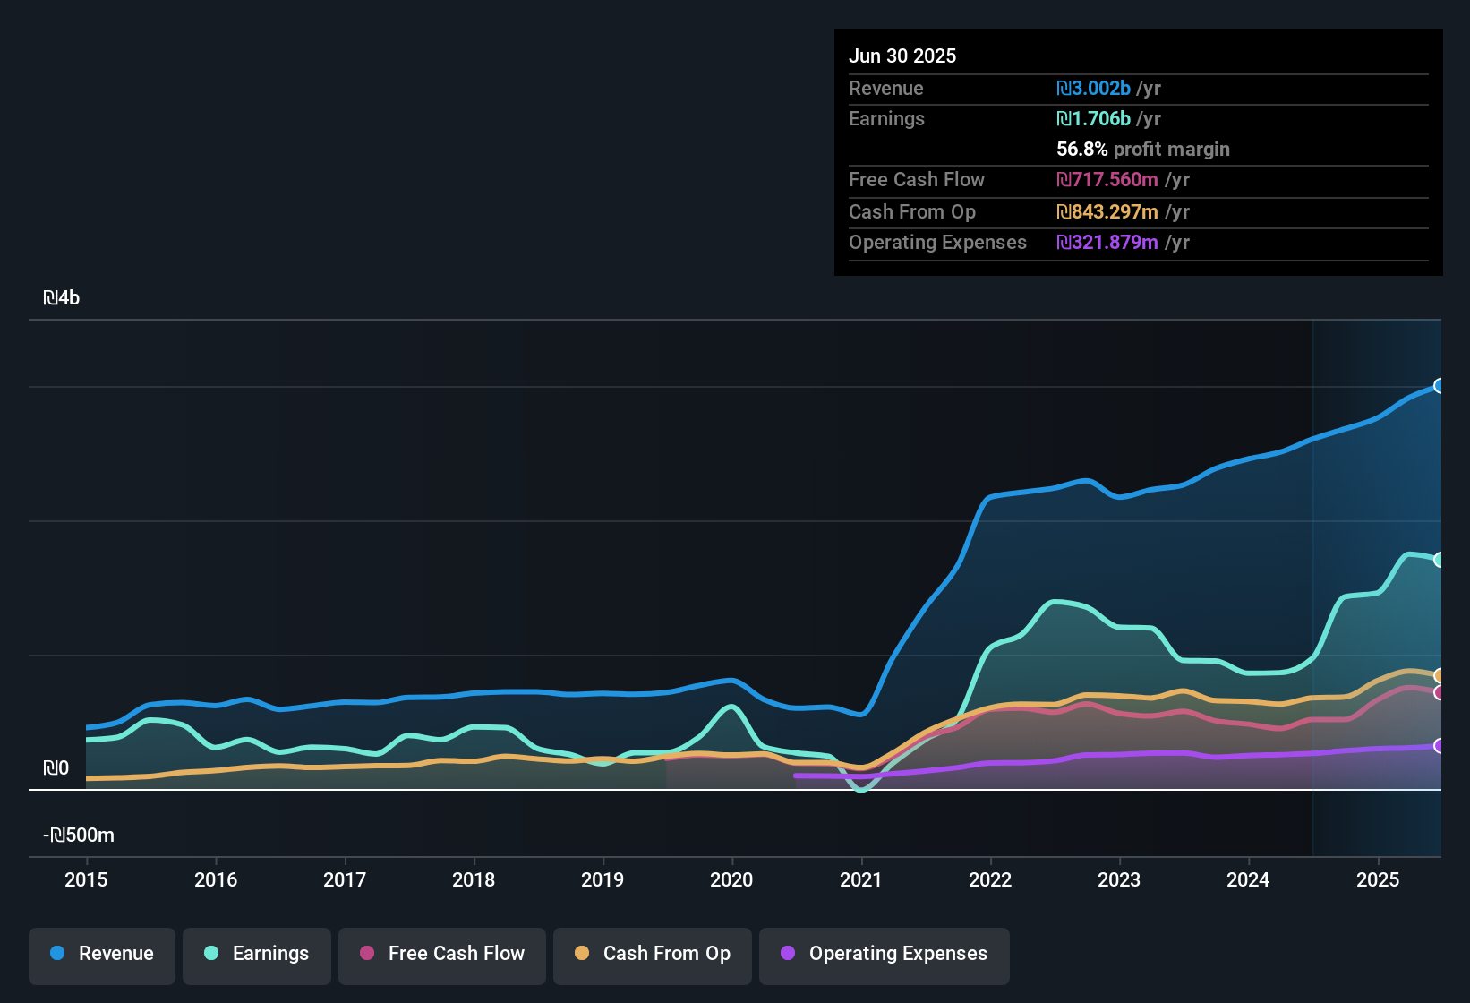
Task: Click the blue Revenue dot icon in legend
Action: tap(57, 954)
